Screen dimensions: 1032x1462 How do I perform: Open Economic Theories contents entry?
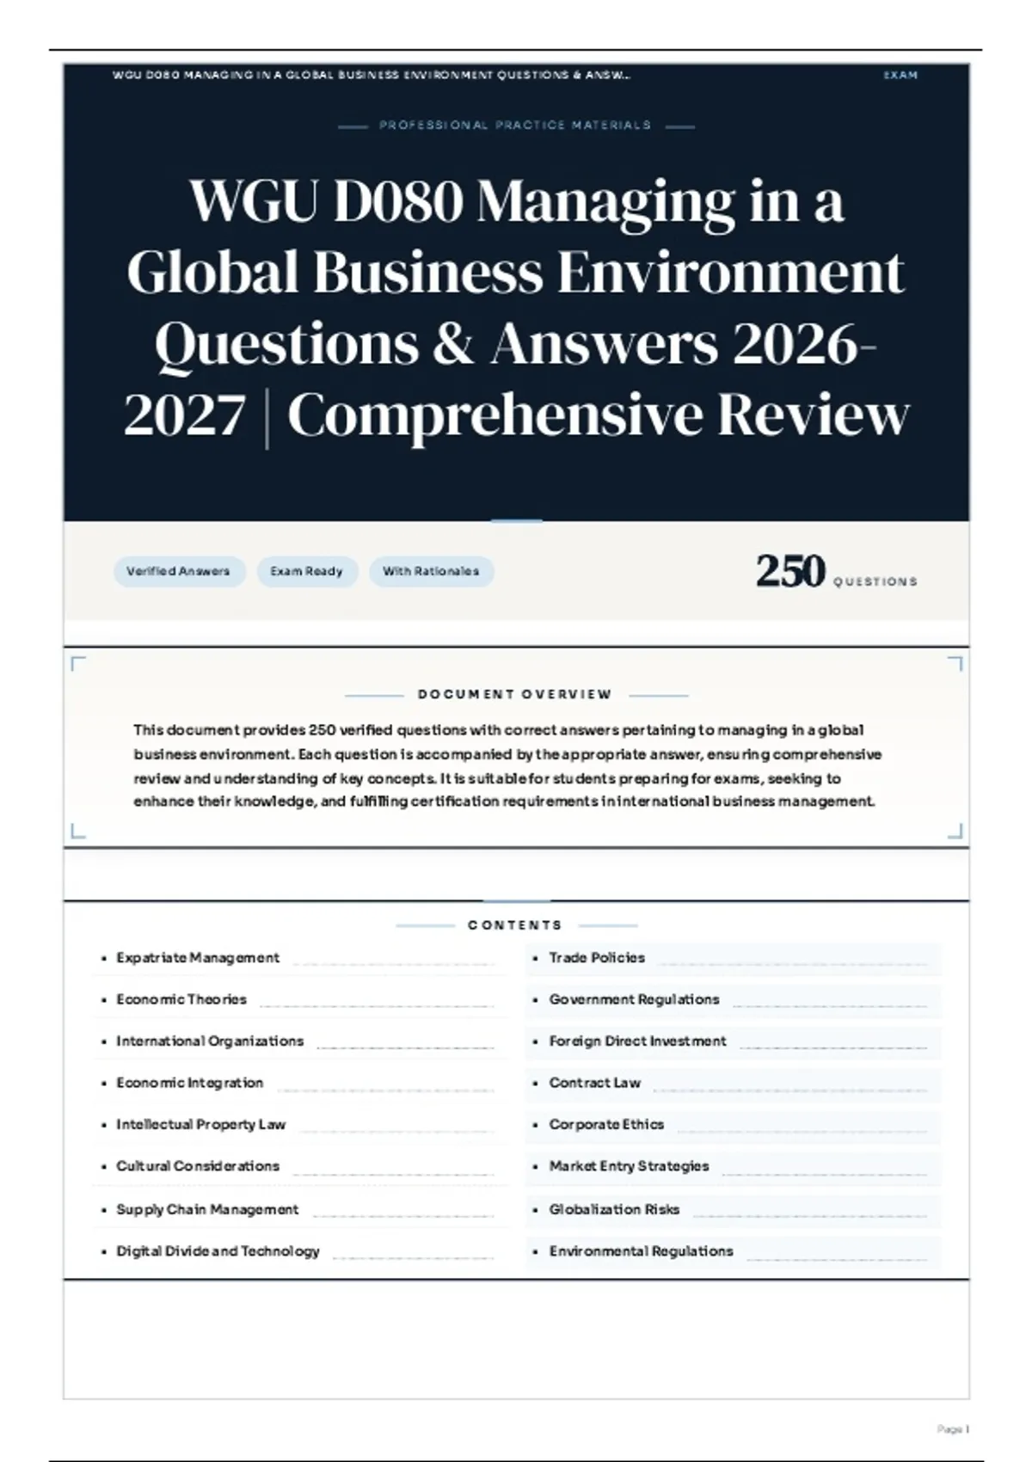(x=298, y=999)
